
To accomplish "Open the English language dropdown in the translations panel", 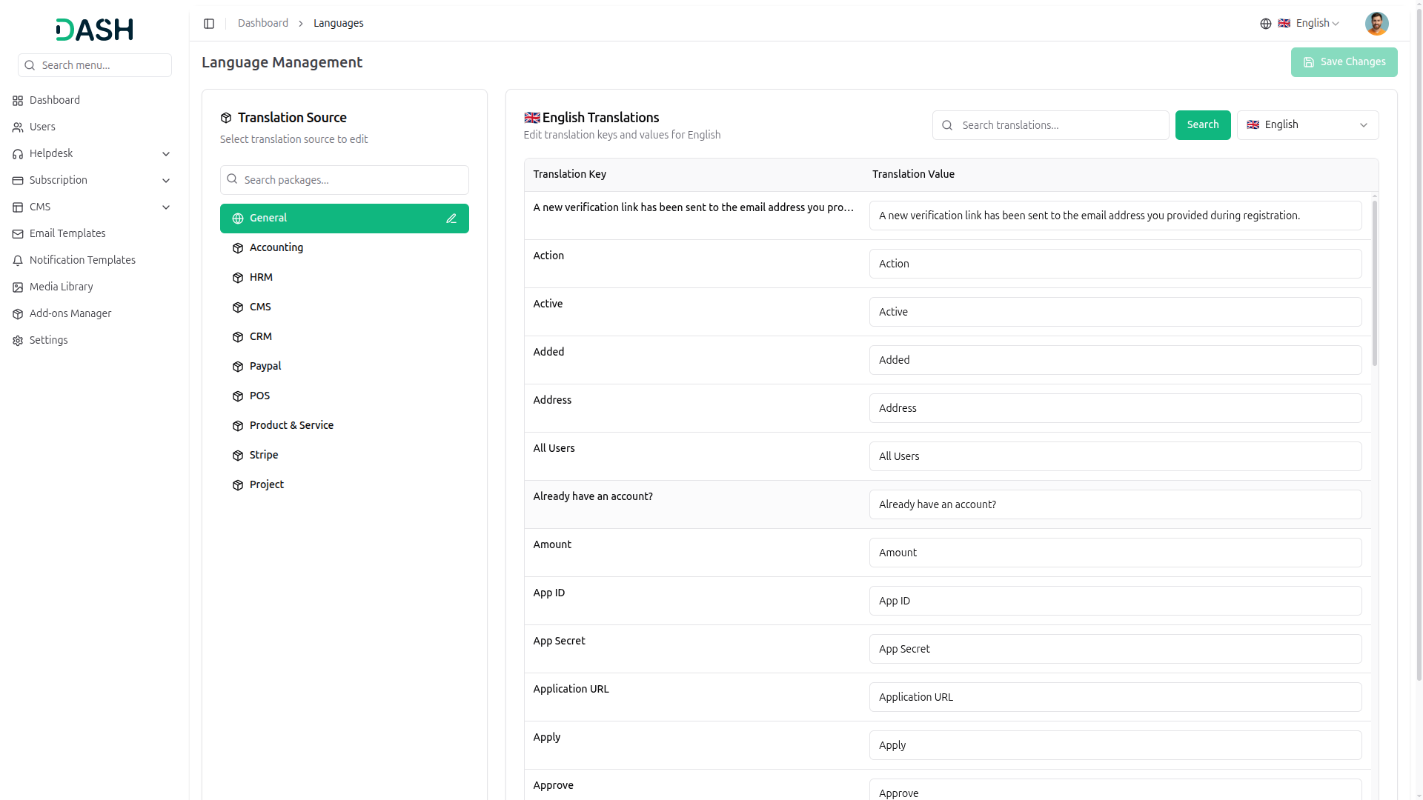I will pos(1307,125).
